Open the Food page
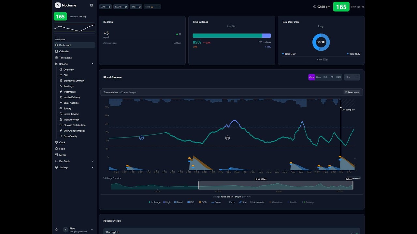This screenshot has height=234, width=417. (x=75, y=149)
